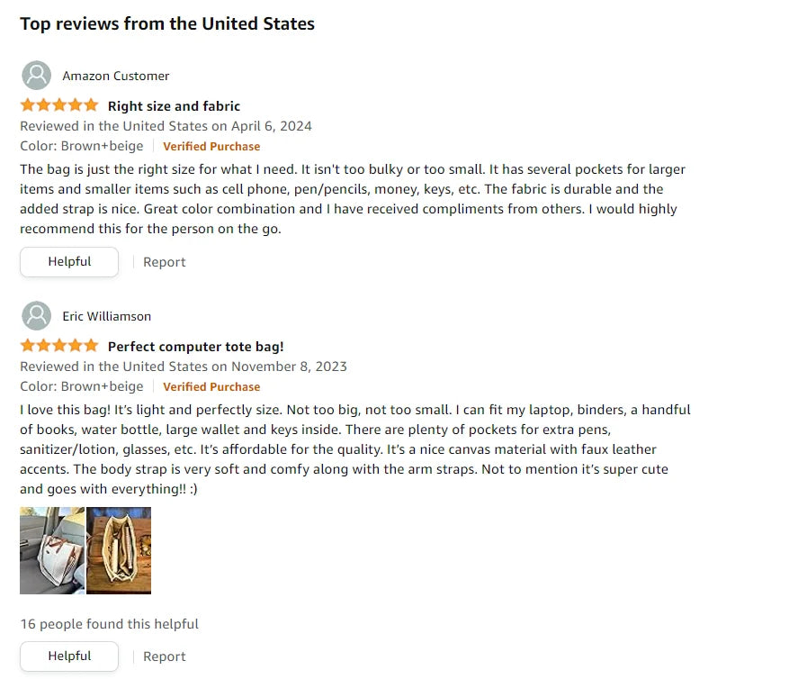Click the "16 people found this helpful" text
Image resolution: width=807 pixels, height=679 pixels.
pyautogui.click(x=109, y=624)
